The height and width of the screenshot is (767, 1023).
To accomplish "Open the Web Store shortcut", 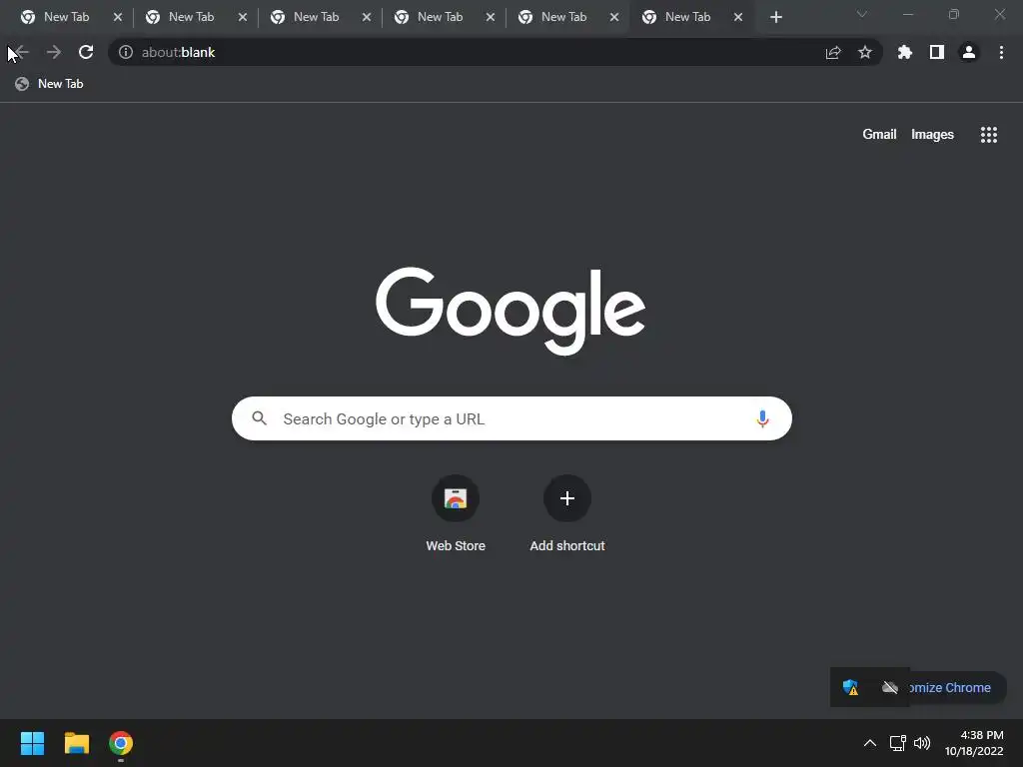I will [x=456, y=514].
